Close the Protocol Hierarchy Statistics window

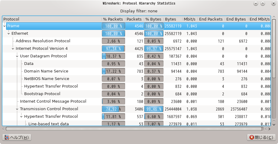tap(273, 3)
